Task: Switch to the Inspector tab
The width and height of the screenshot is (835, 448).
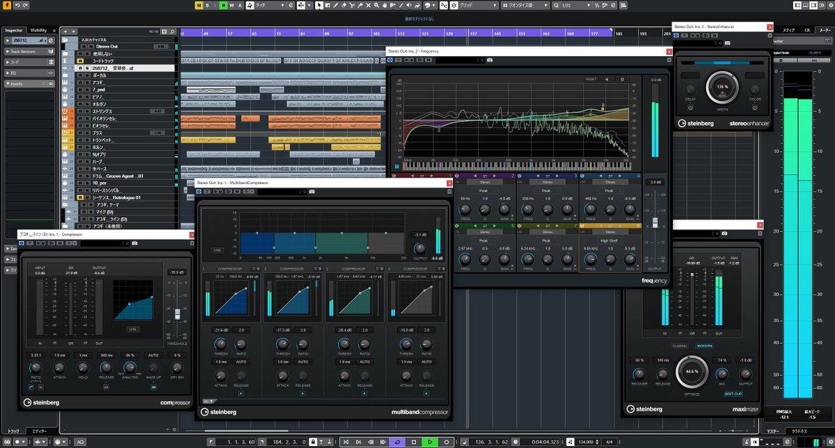Action: coord(15,30)
